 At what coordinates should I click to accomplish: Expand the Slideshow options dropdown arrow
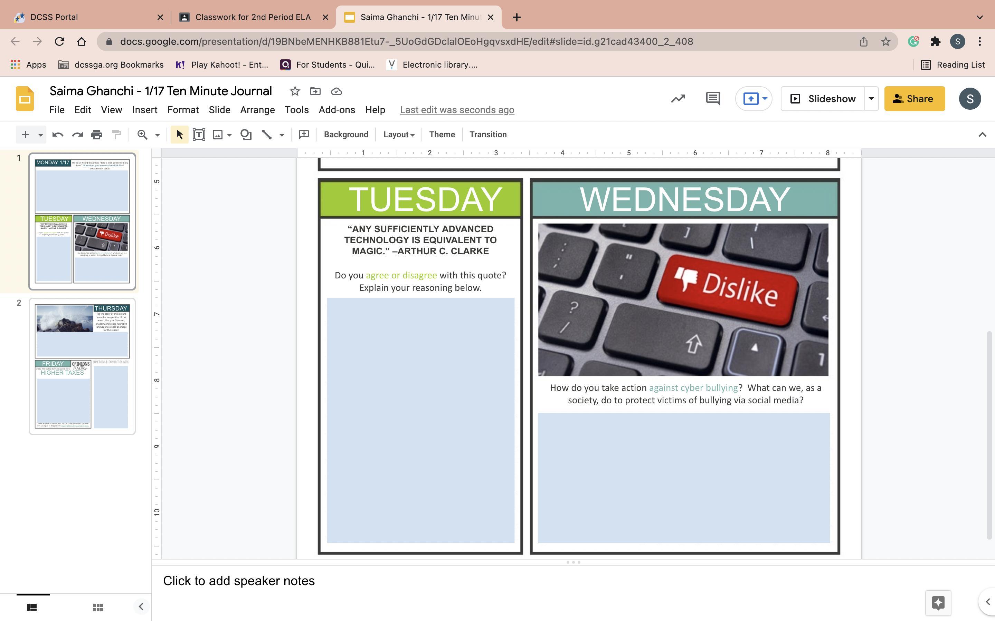(871, 99)
